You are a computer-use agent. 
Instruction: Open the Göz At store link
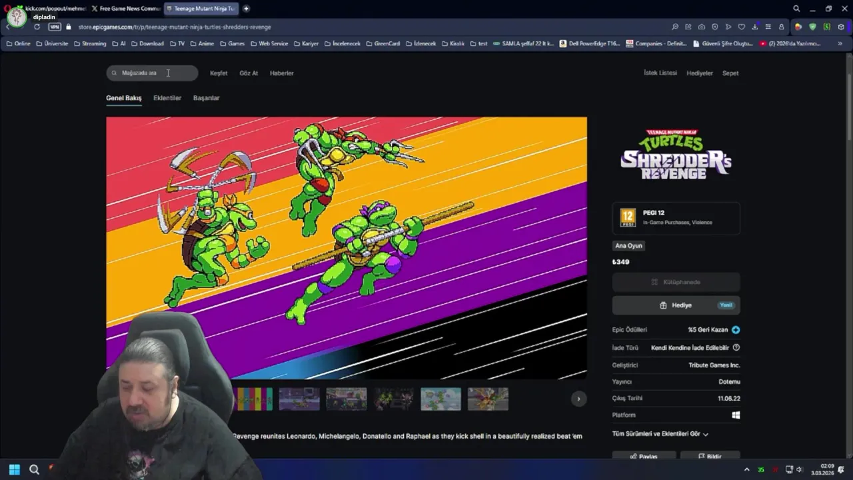point(249,73)
